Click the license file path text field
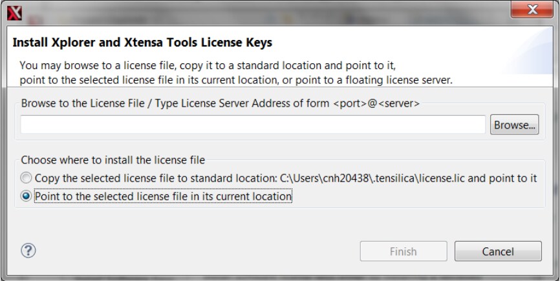The width and height of the screenshot is (560, 281). pyautogui.click(x=253, y=125)
